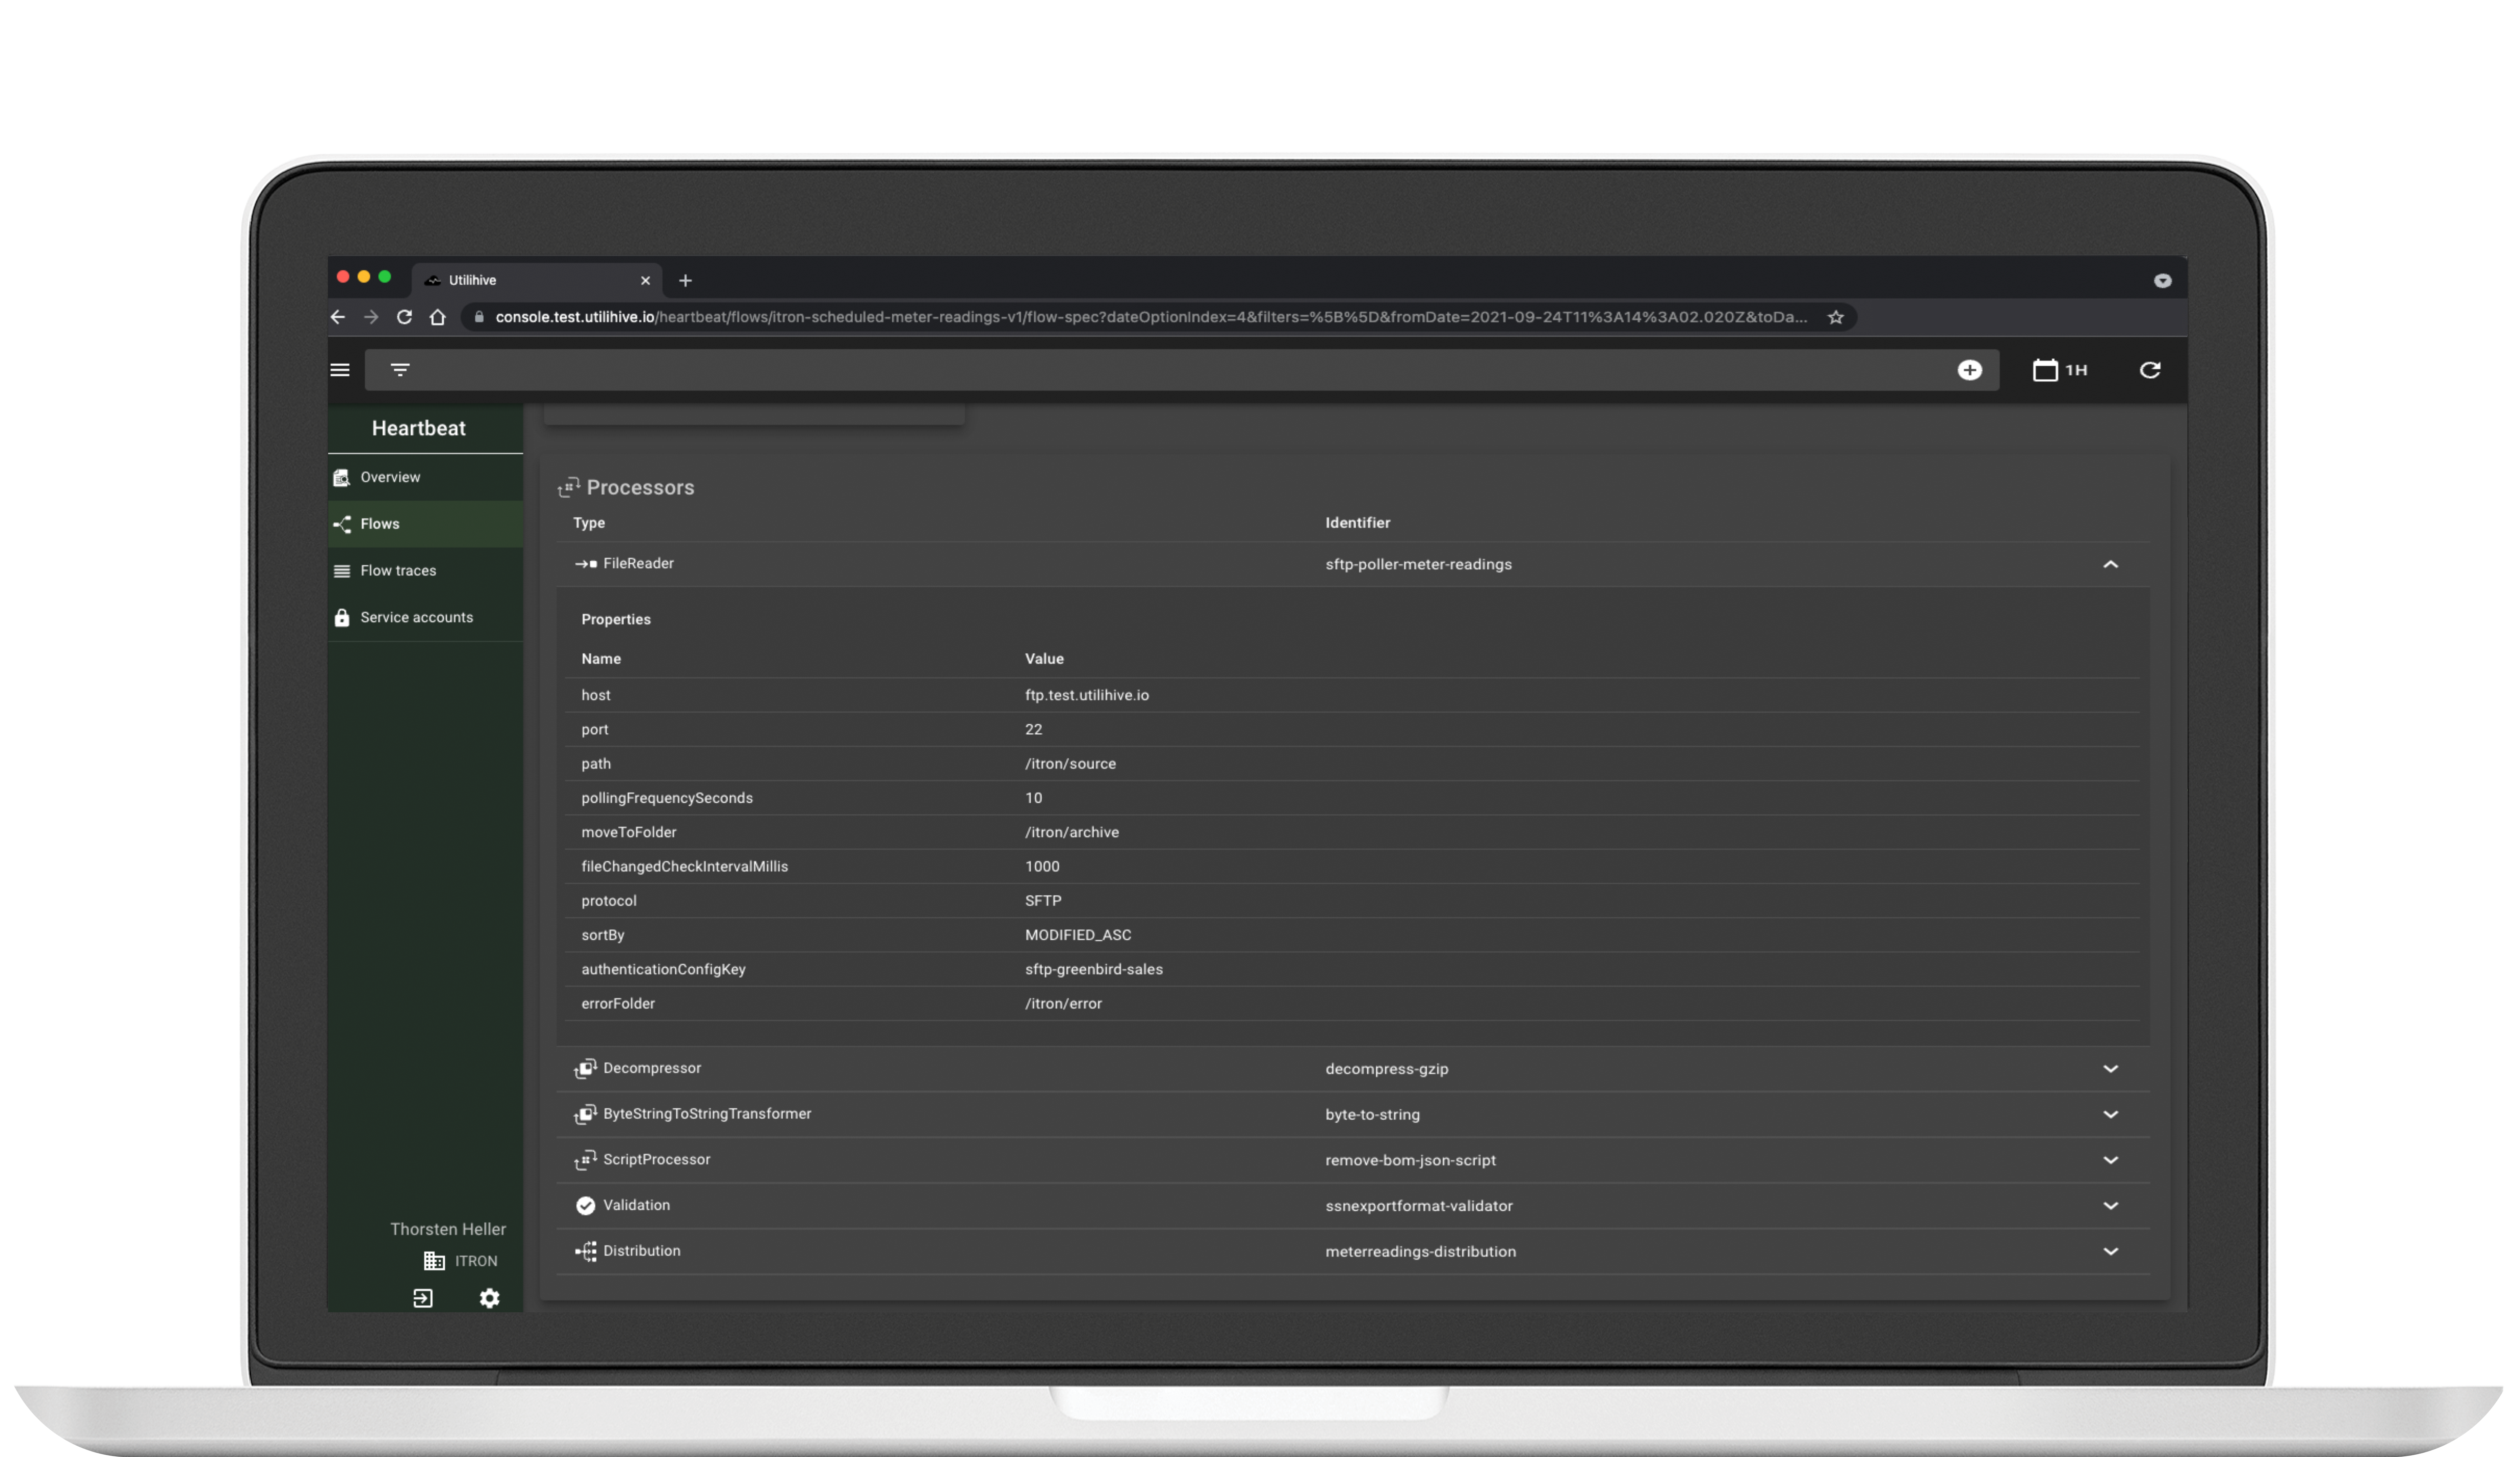Viewport: 2520px width, 1457px height.
Task: Click the ScriptProcessor type icon
Action: (x=586, y=1160)
